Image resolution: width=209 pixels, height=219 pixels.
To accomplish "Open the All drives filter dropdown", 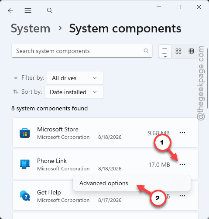I will click(x=75, y=78).
